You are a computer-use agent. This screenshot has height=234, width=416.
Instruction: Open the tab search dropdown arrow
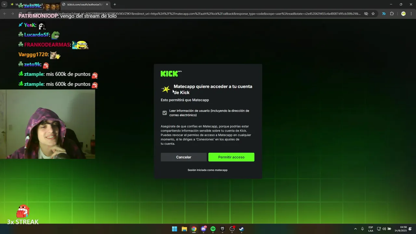(4, 5)
